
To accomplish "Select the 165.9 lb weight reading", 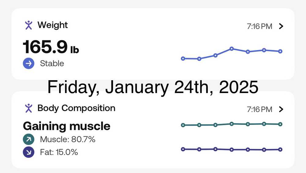I will pos(51,47).
